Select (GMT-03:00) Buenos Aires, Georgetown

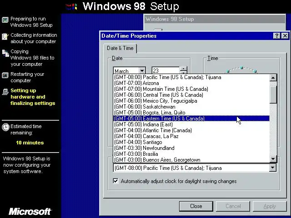point(191,160)
